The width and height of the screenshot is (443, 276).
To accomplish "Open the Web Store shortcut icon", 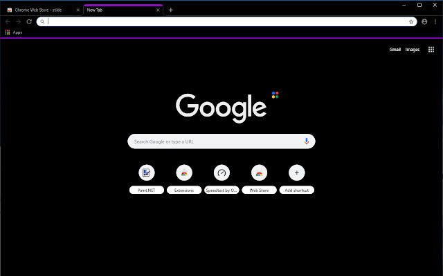I will (x=259, y=172).
